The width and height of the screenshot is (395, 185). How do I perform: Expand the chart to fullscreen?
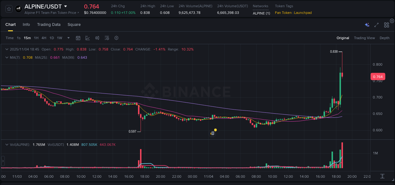(x=376, y=25)
